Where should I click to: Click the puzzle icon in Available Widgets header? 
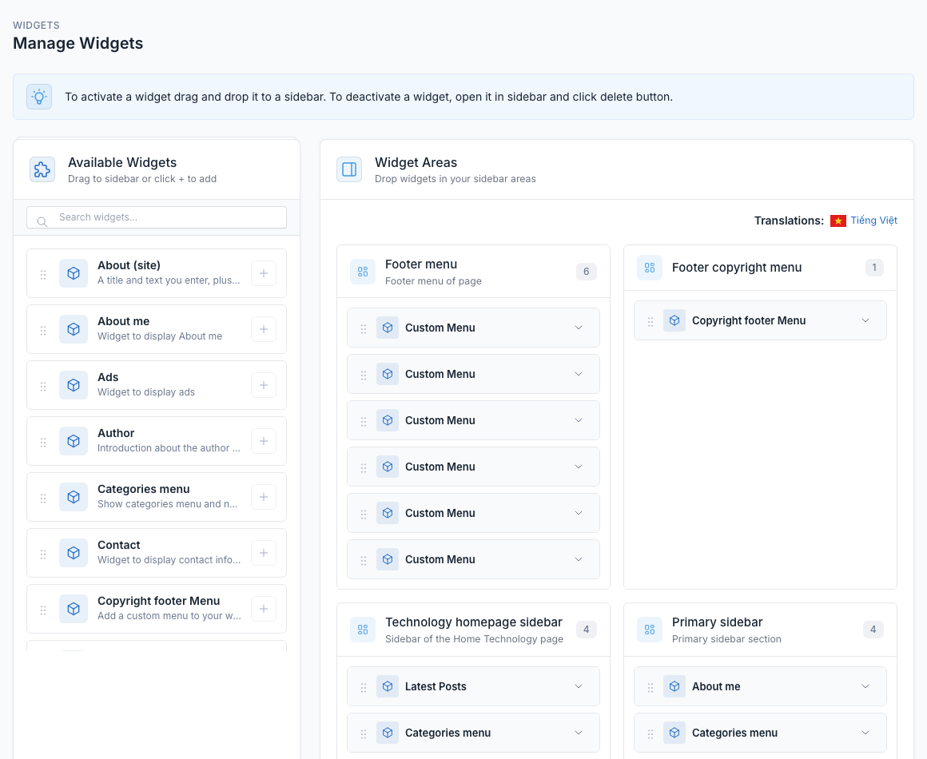tap(42, 169)
